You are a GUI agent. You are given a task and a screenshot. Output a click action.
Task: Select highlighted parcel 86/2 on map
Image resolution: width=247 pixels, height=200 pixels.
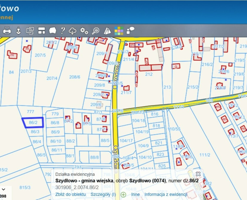[x=33, y=122]
